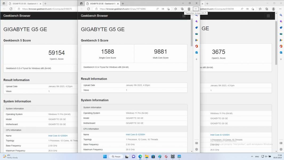Open Discover sparkle icon in middle sidebar

click(x=197, y=21)
